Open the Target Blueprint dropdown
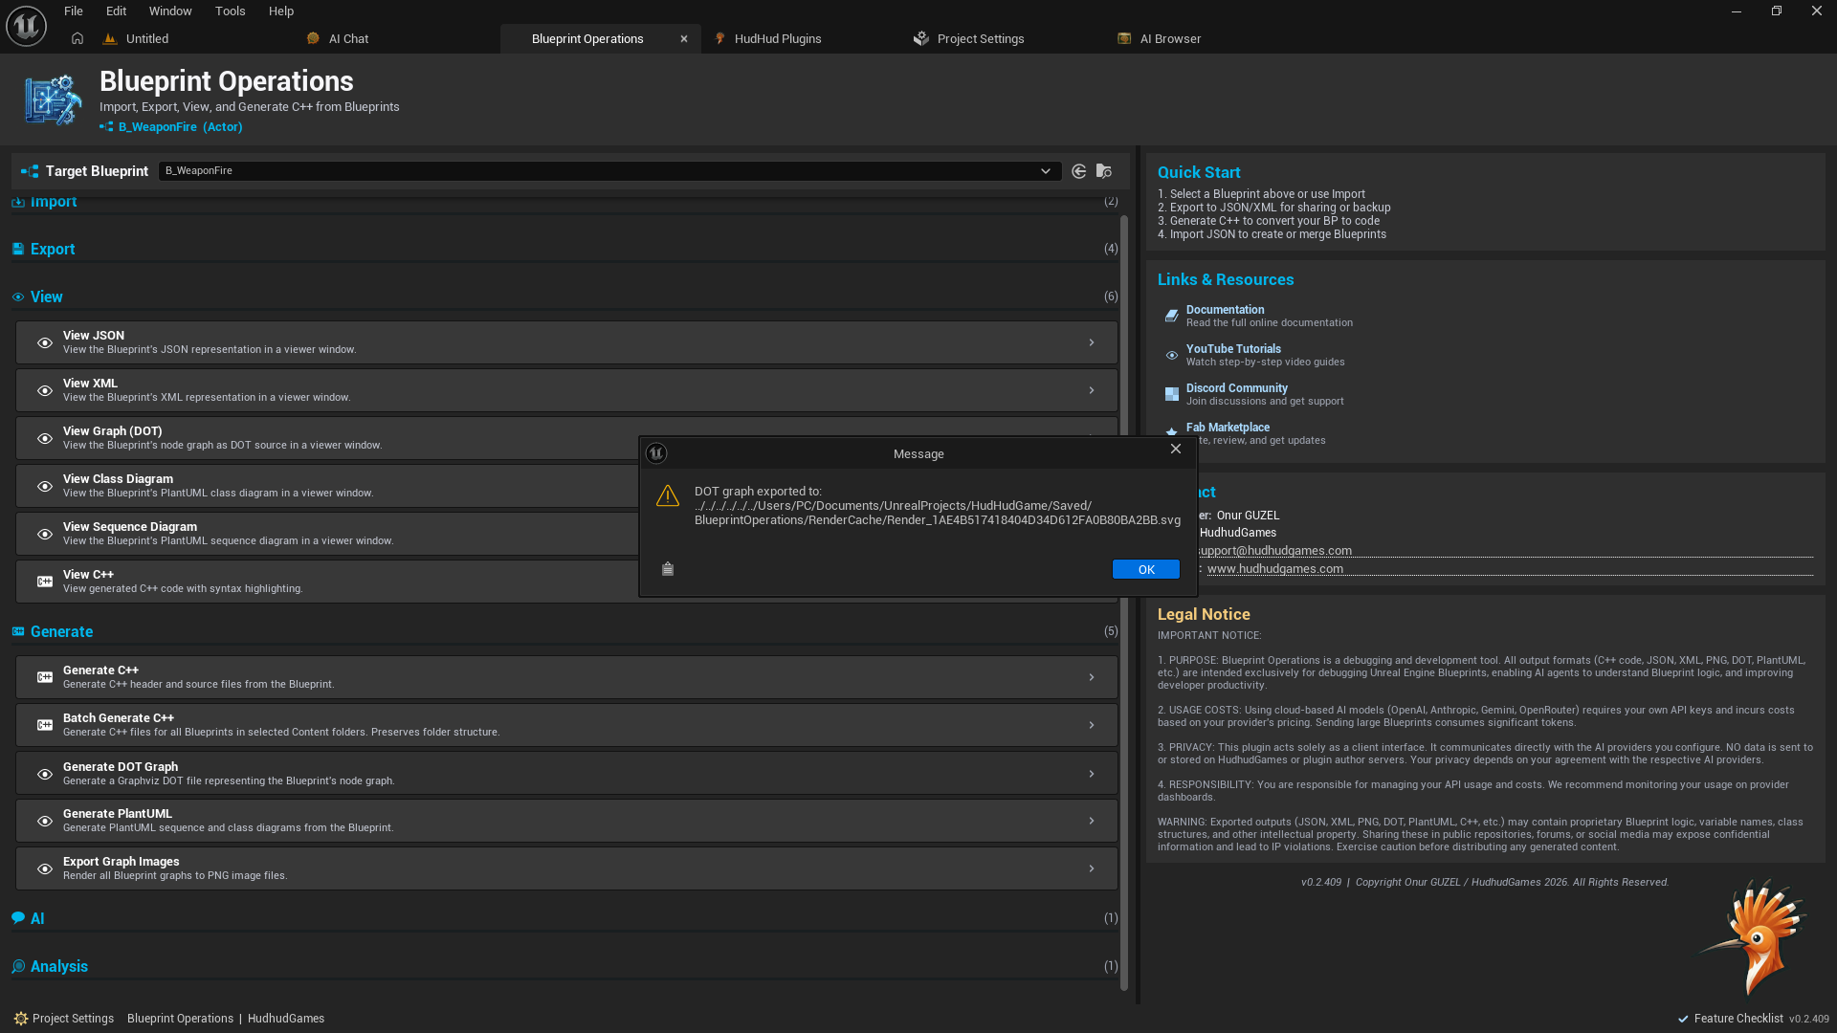The height and width of the screenshot is (1033, 1837). 1045,171
